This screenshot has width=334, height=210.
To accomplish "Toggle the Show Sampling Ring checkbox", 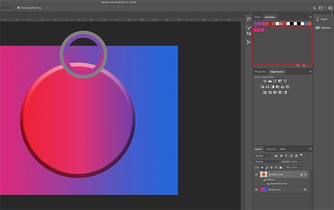I will [x=18, y=8].
